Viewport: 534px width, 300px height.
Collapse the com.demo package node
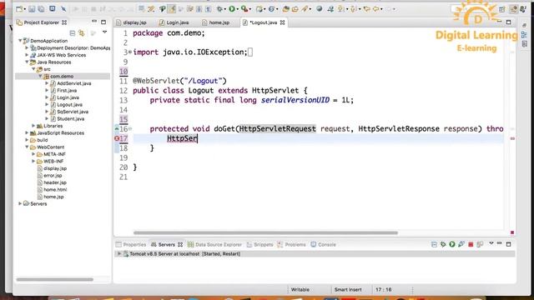40,76
